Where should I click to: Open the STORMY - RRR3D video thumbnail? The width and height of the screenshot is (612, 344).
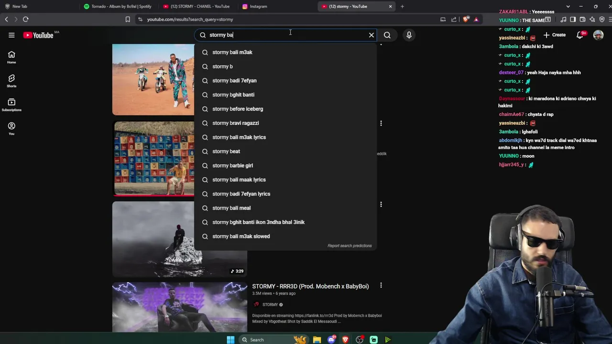179,307
